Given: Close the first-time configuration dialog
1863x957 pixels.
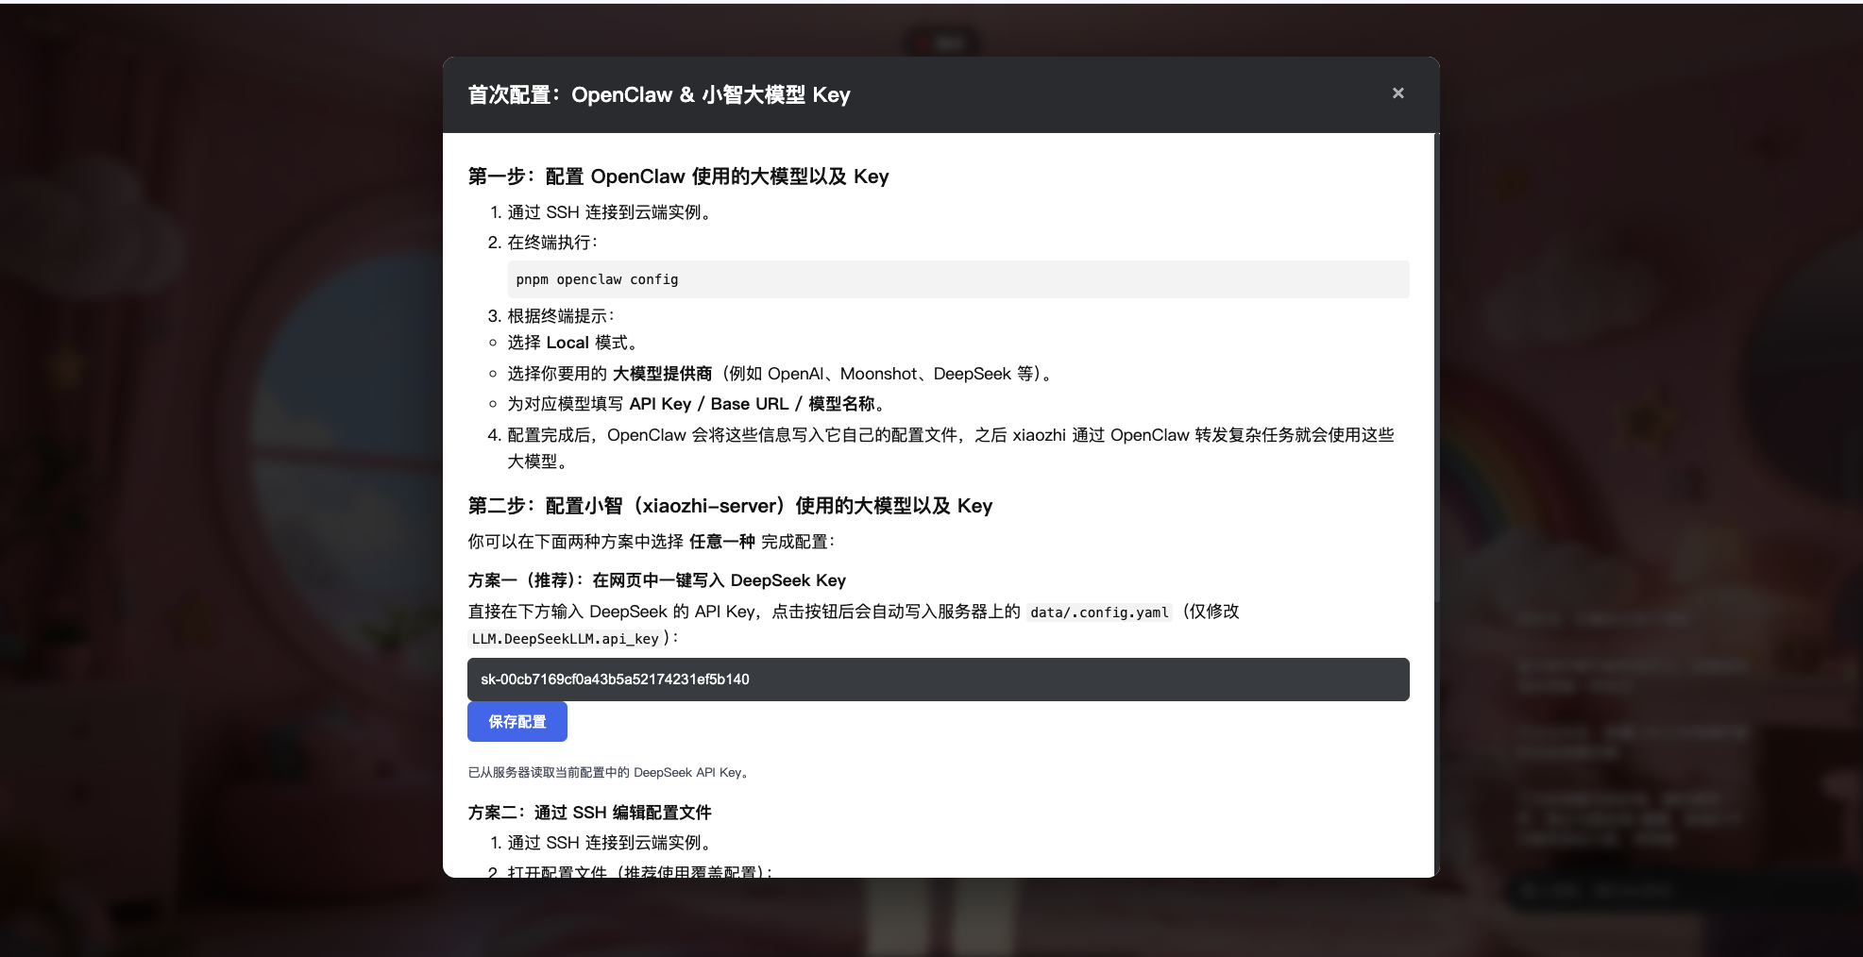Looking at the screenshot, I should [1397, 93].
